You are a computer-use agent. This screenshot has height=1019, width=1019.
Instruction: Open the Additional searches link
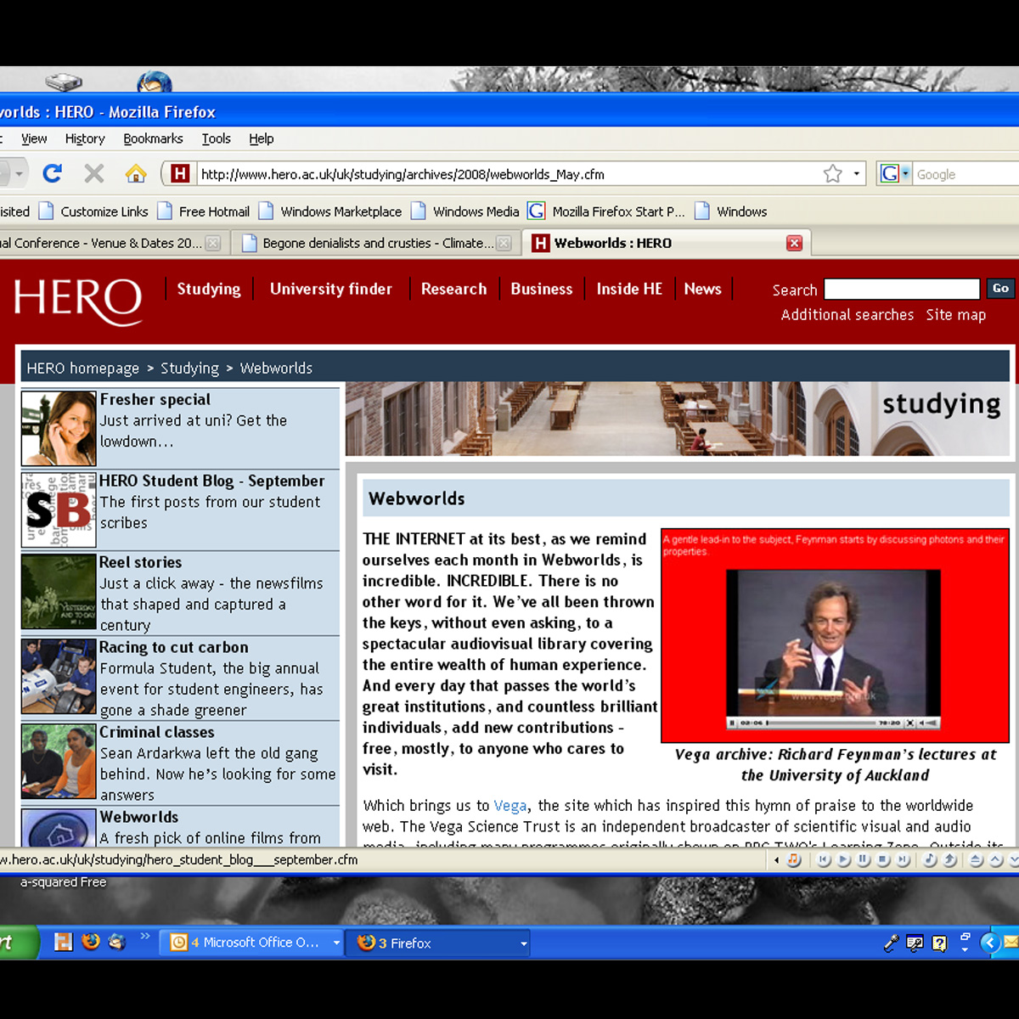click(x=847, y=315)
